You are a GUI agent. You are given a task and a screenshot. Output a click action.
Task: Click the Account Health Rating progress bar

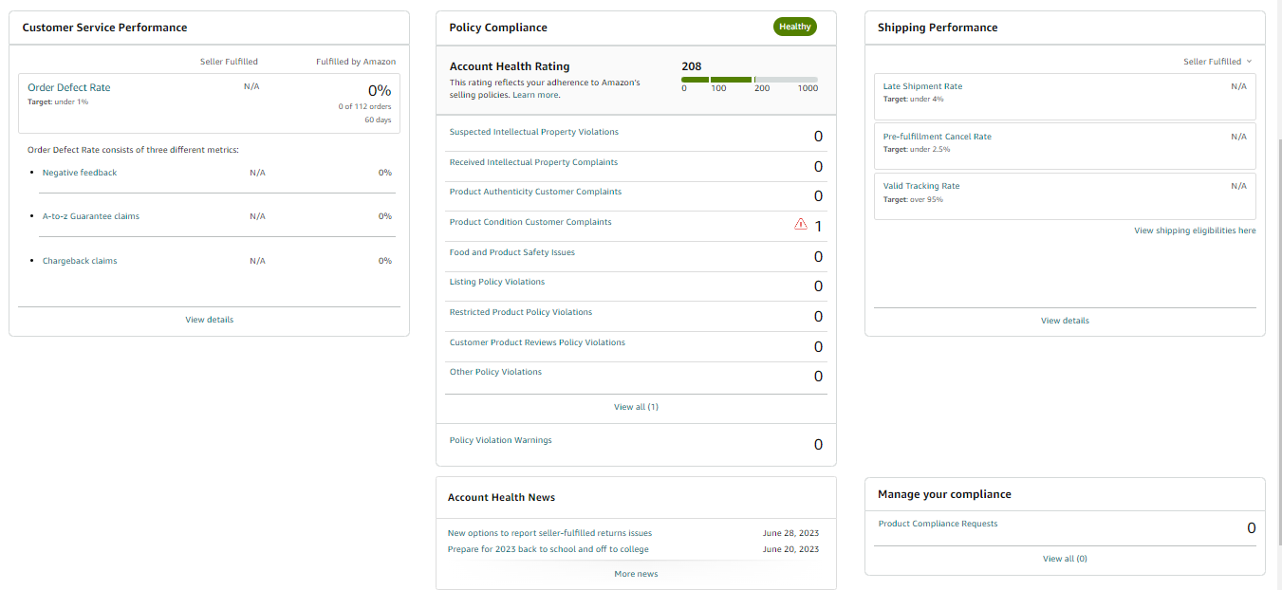point(750,79)
